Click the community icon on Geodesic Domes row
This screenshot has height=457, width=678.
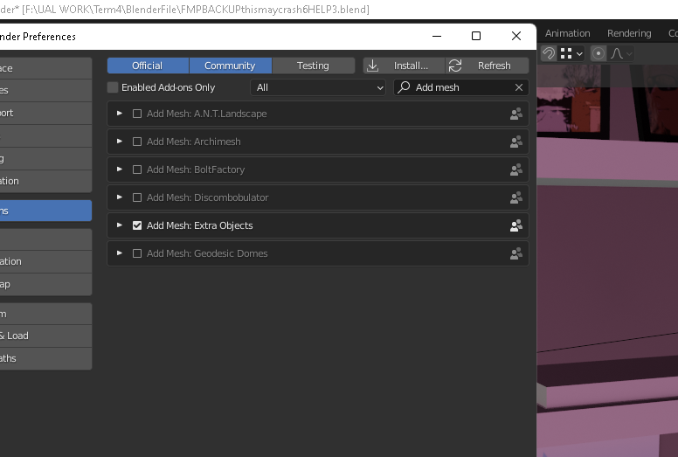pyautogui.click(x=515, y=253)
